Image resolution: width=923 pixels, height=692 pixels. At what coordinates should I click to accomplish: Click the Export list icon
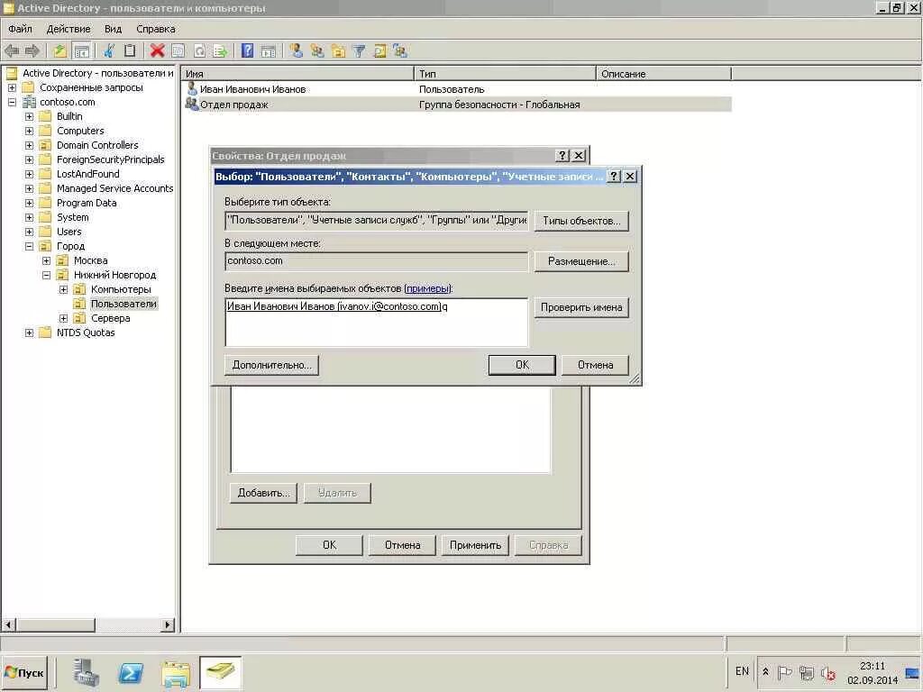(x=220, y=51)
